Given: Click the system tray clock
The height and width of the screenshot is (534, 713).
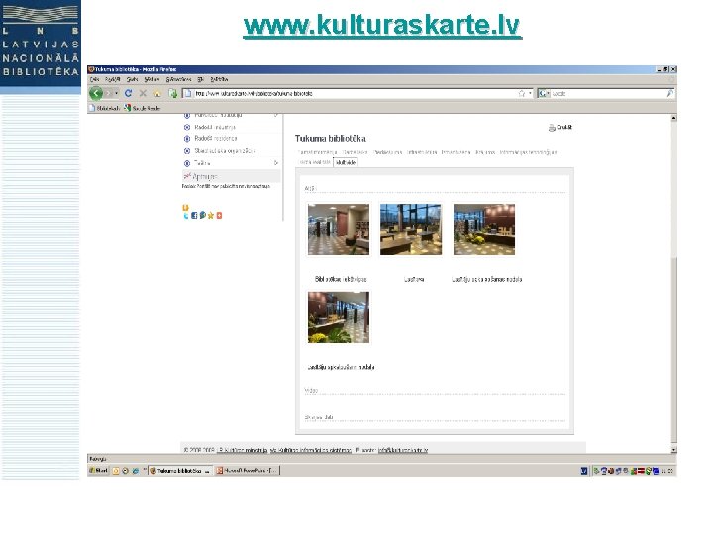Looking at the screenshot, I should tap(667, 471).
